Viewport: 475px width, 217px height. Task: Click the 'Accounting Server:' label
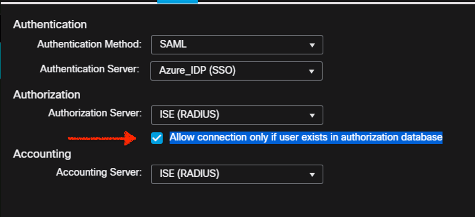pos(99,172)
